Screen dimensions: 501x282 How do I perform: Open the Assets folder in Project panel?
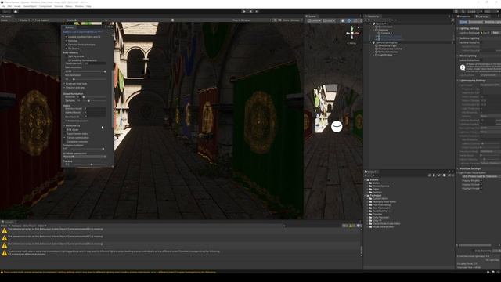[374, 179]
